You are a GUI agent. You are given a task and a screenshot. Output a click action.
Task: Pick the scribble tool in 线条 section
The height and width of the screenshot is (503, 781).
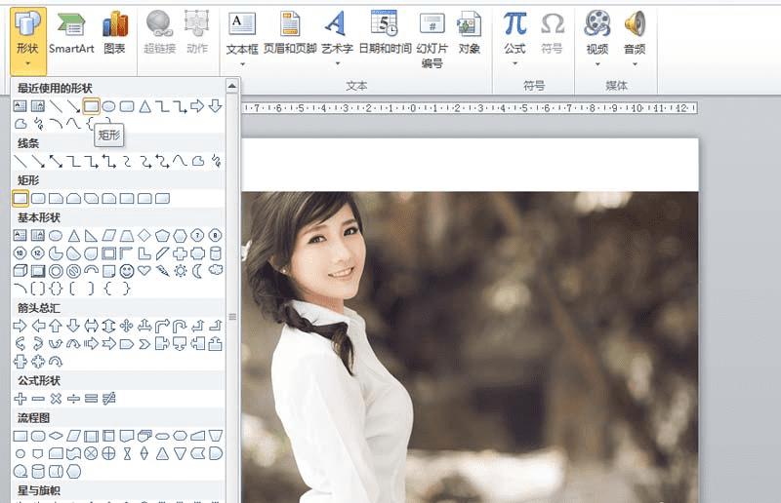216,161
